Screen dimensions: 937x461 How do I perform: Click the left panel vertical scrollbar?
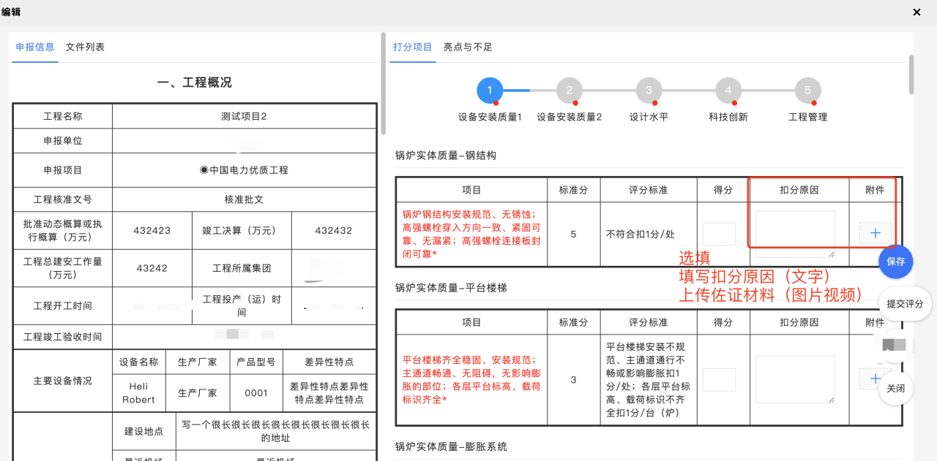pyautogui.click(x=383, y=84)
